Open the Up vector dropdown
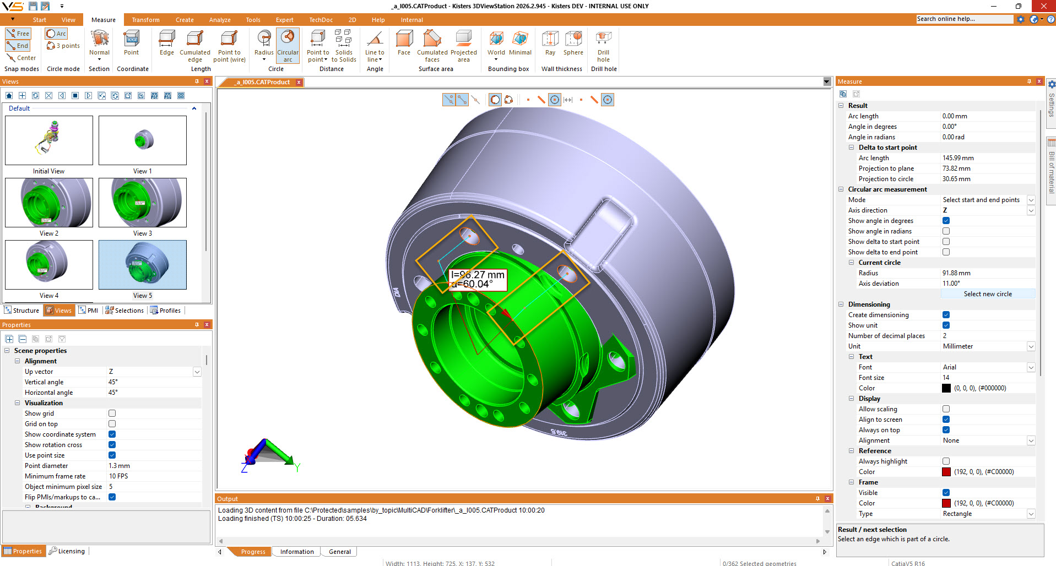 (197, 372)
